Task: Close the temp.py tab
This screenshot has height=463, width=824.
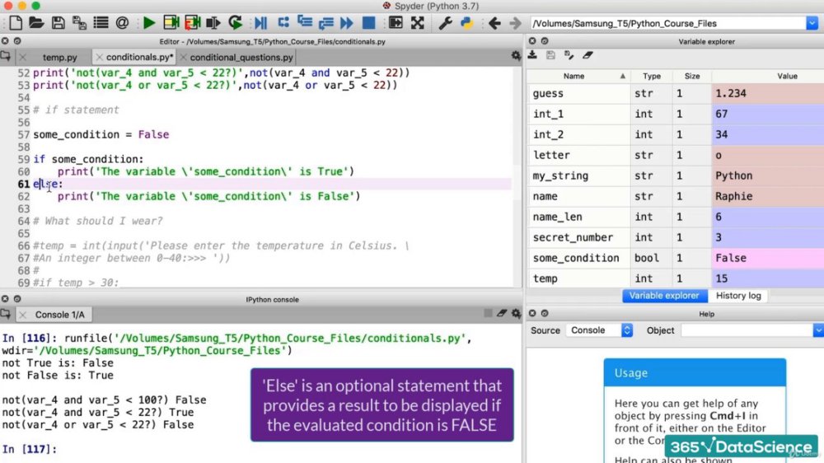Action: point(22,58)
